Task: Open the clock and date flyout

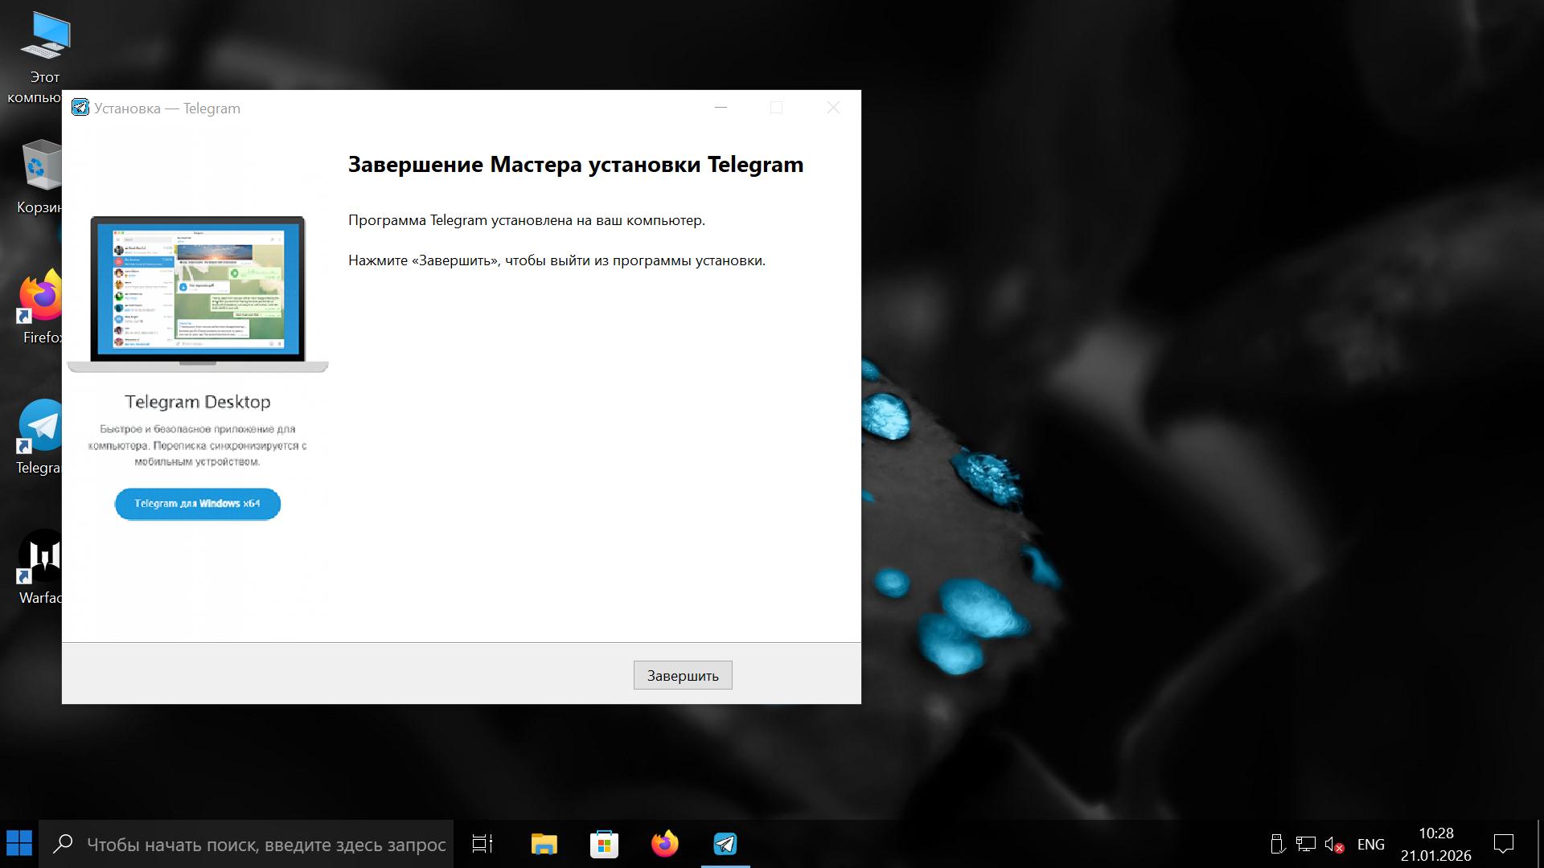Action: (1435, 844)
